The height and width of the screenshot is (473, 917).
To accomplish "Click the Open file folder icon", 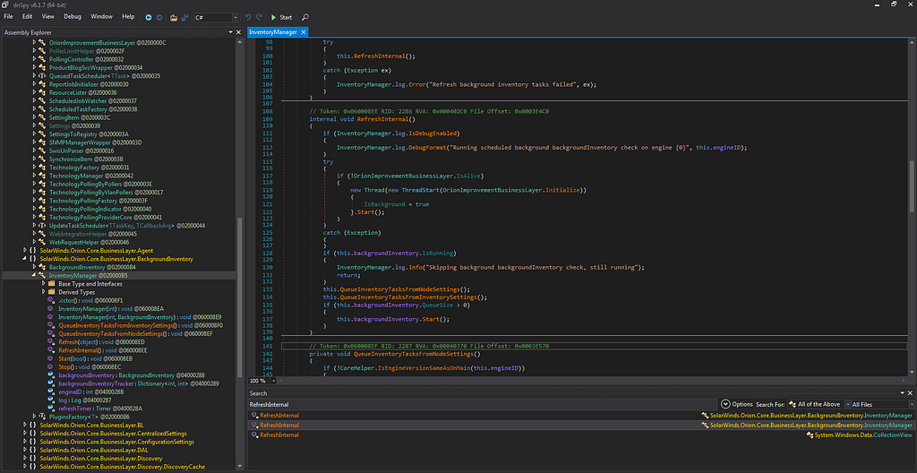I will tap(174, 18).
